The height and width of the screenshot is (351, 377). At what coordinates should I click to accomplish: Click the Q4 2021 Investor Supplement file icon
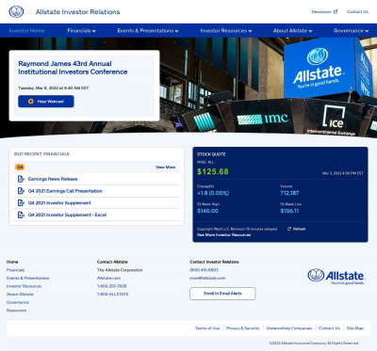[x=21, y=202]
